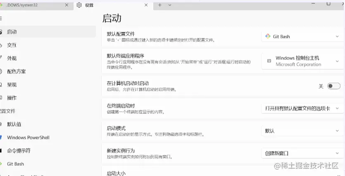Open the 操作 settings page

tap(48, 98)
